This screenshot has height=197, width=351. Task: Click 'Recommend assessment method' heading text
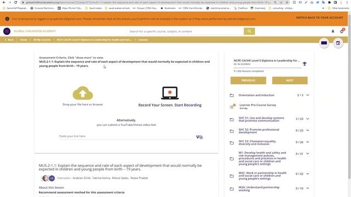pos(82,192)
